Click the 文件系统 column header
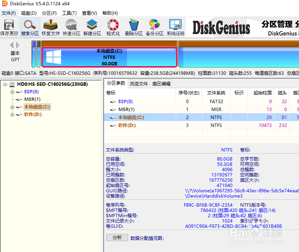The image size is (299, 252). click(216, 93)
